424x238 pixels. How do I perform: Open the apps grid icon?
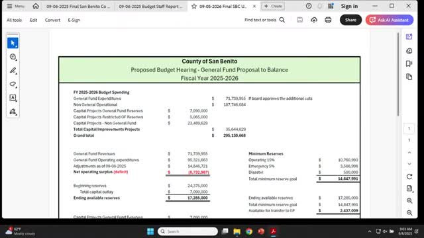click(331, 6)
